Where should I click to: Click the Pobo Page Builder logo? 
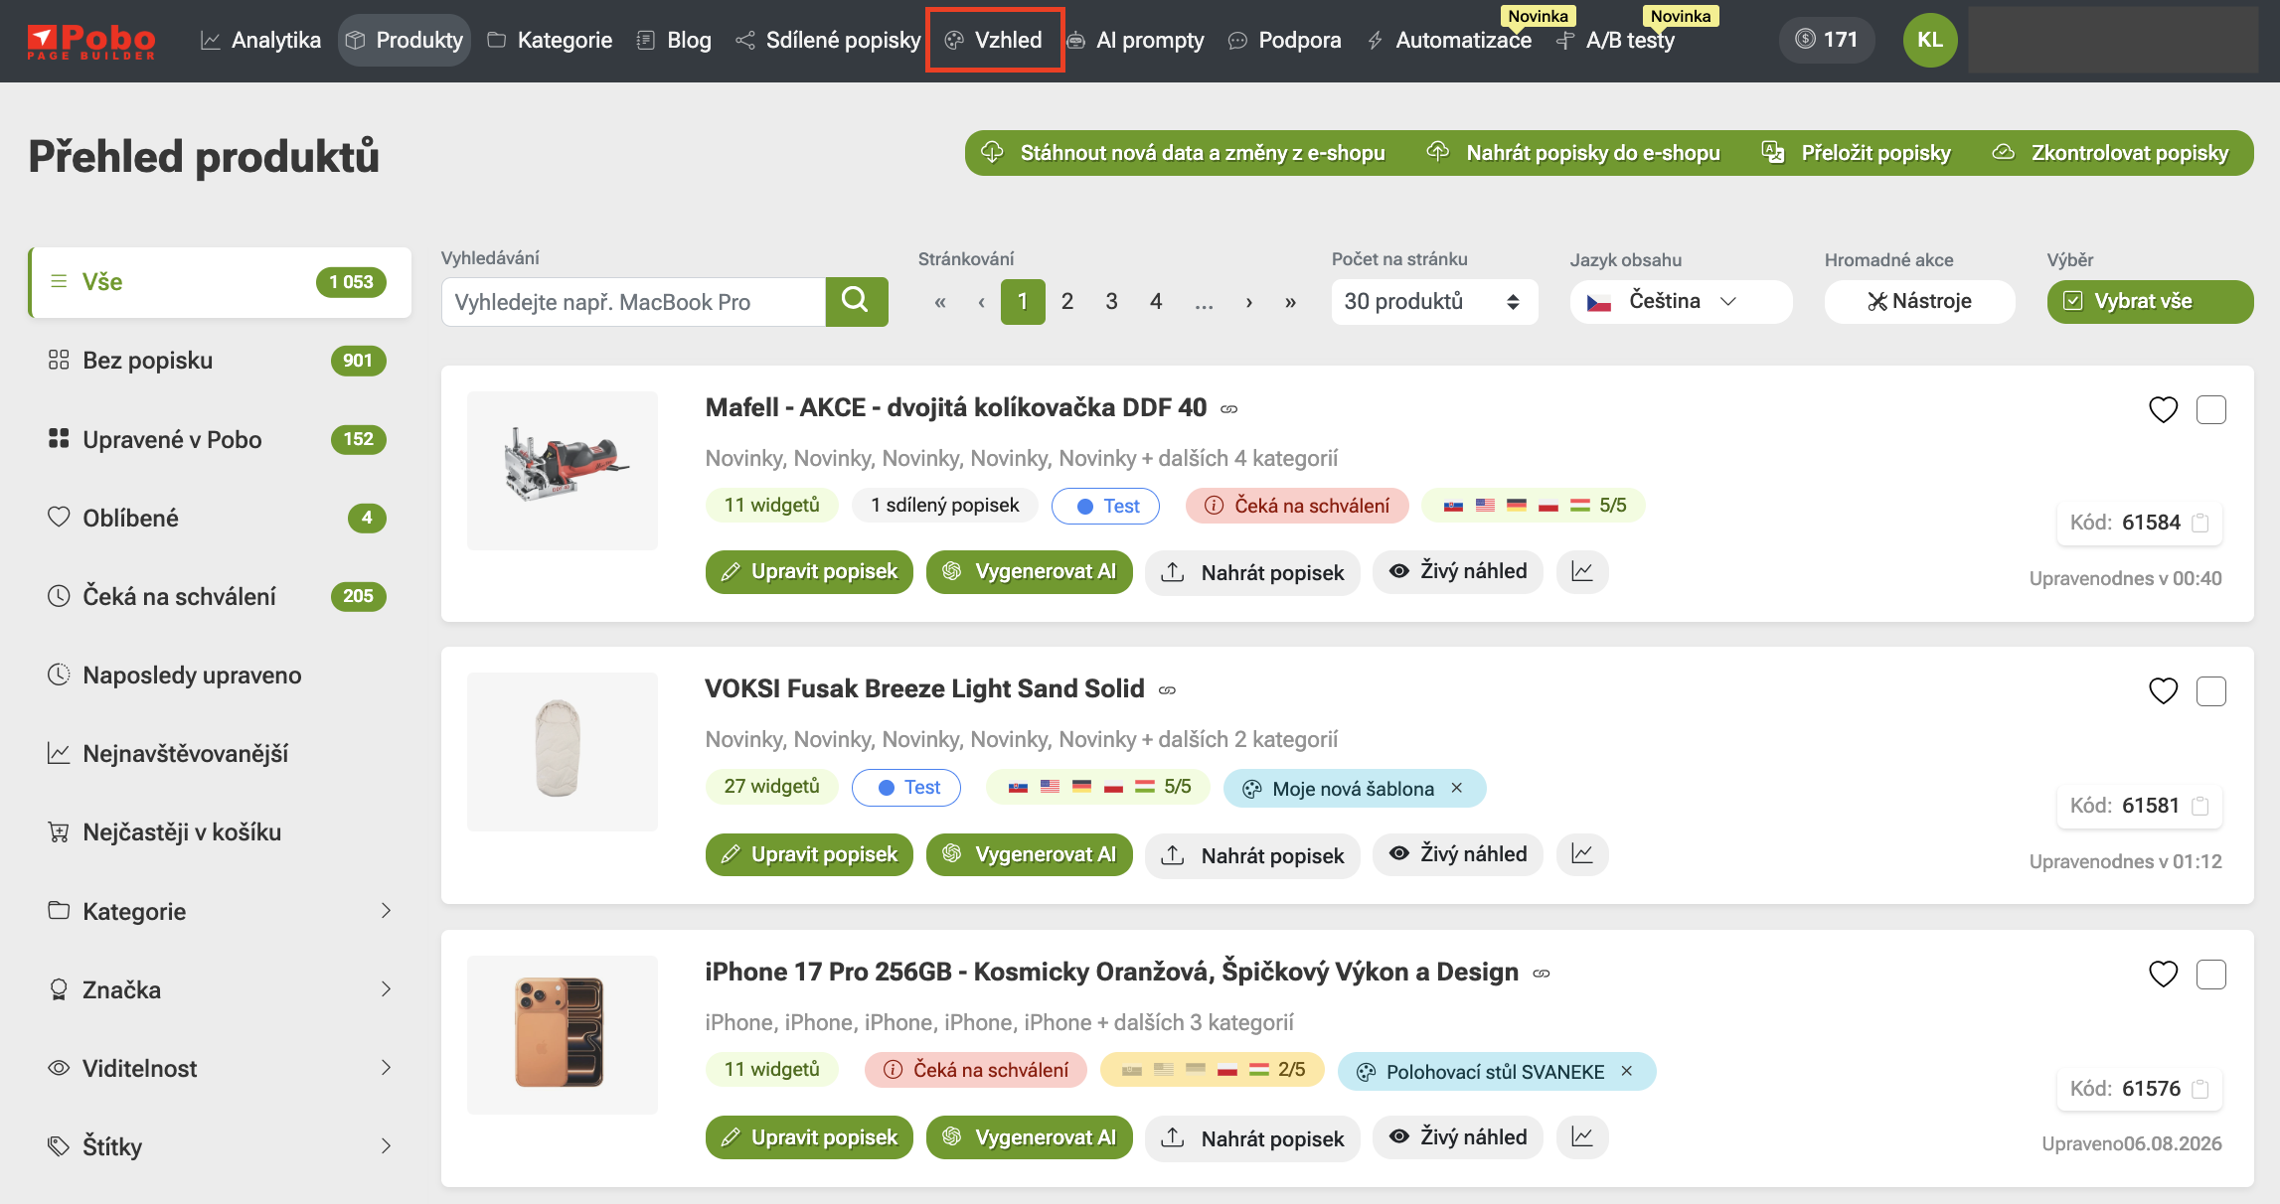90,41
